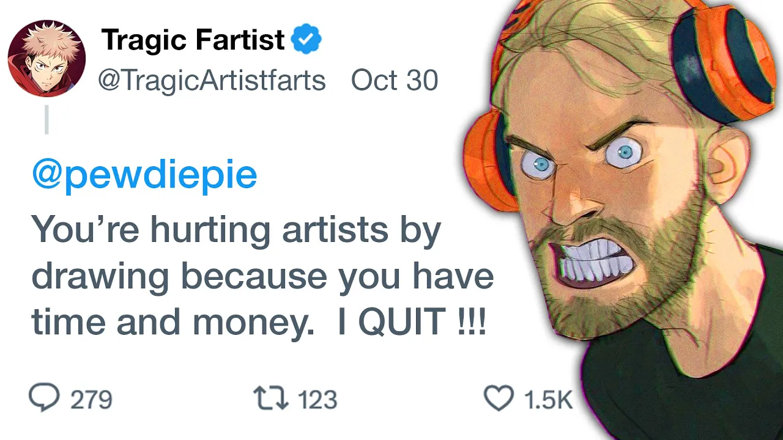
Task: Open the @pewdiepie mention link
Action: click(x=144, y=175)
